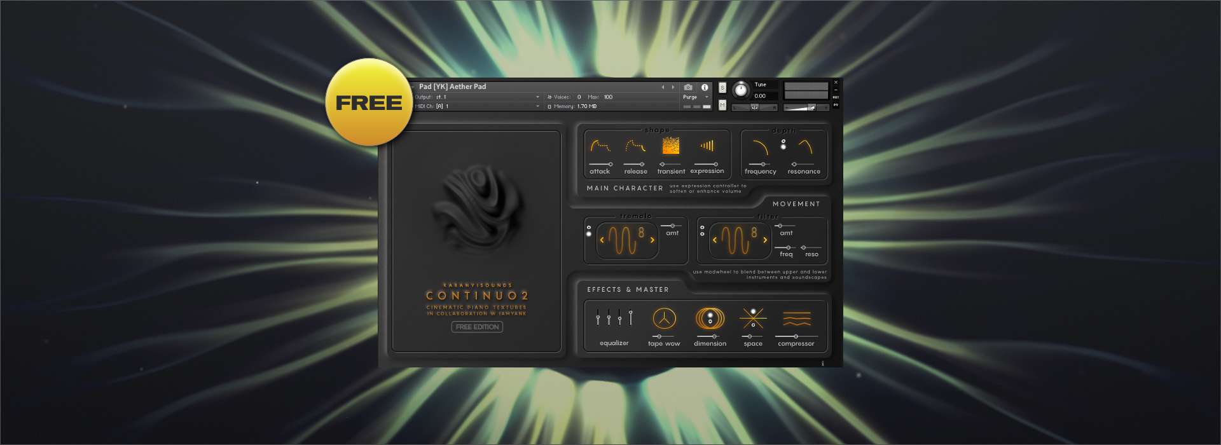Click the expression volume bars icon
This screenshot has height=445, width=1221.
tap(707, 146)
